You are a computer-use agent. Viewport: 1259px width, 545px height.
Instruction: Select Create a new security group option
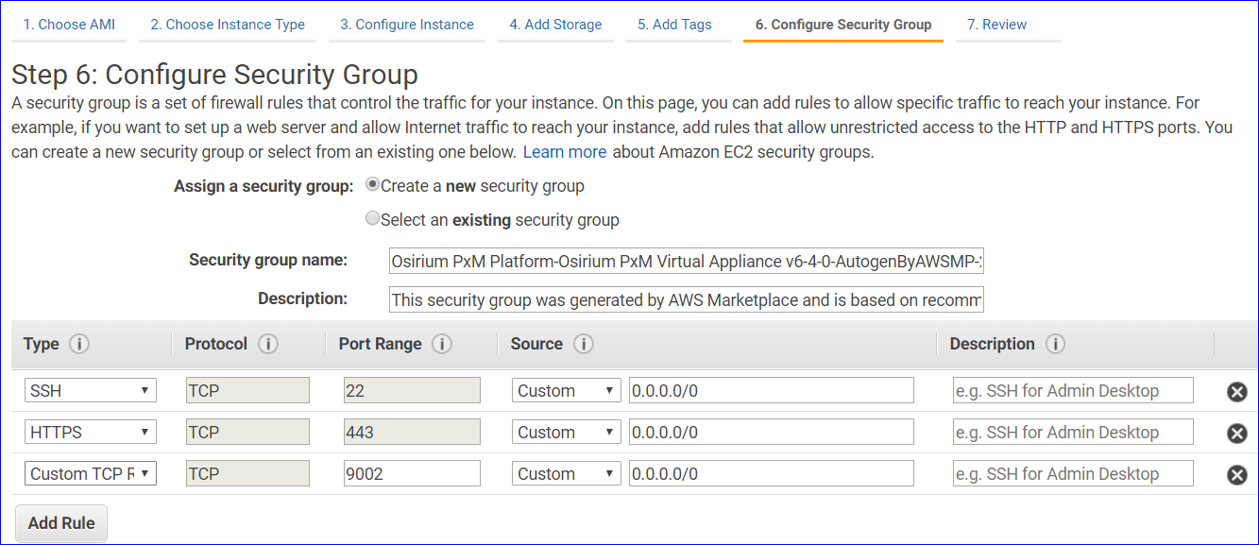[372, 185]
